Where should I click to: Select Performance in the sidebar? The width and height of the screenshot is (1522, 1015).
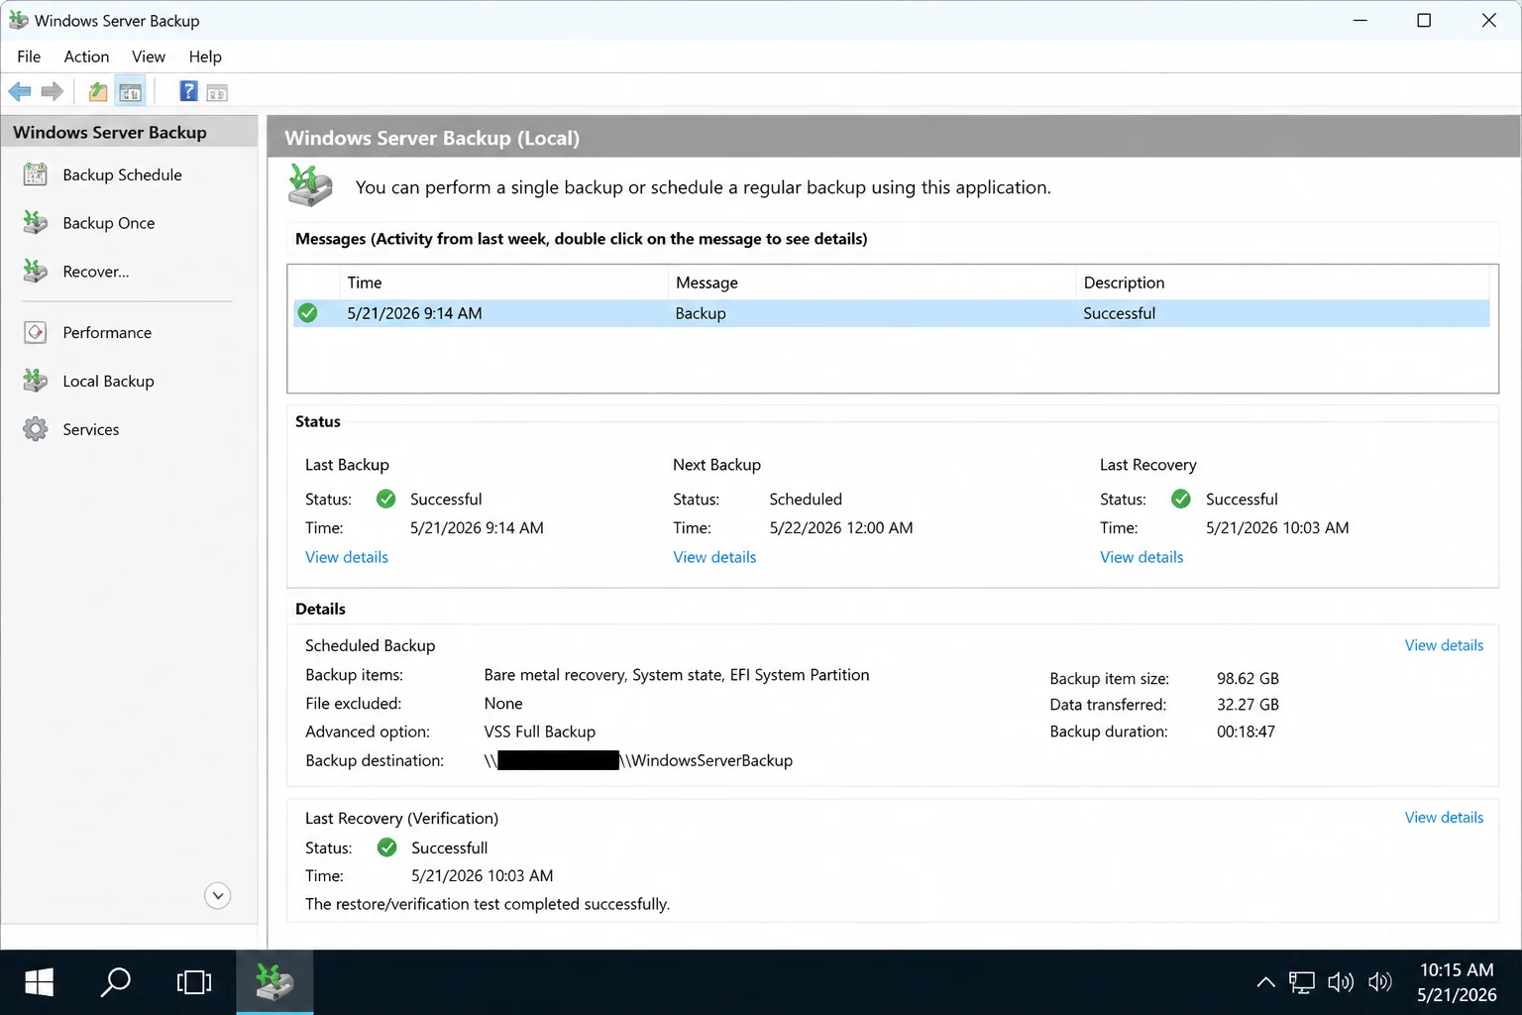coord(107,332)
